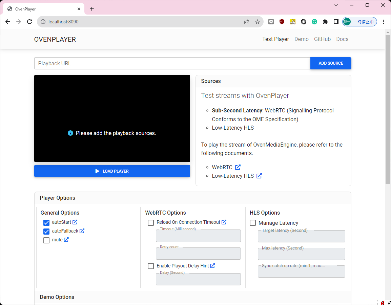
Task: Open the Docs nav item
Action: (x=342, y=39)
